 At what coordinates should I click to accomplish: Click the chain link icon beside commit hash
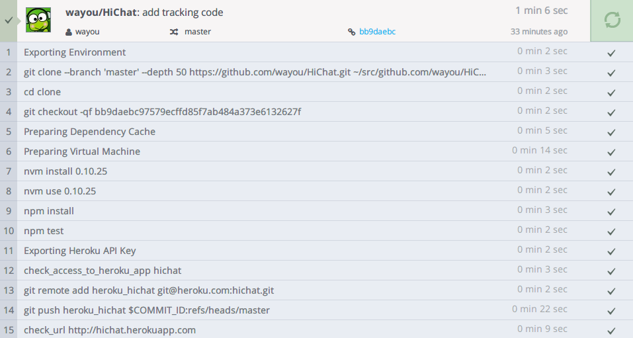point(352,32)
